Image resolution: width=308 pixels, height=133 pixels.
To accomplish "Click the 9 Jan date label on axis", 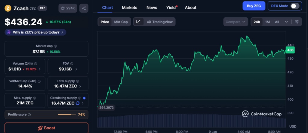I will coord(213,132).
